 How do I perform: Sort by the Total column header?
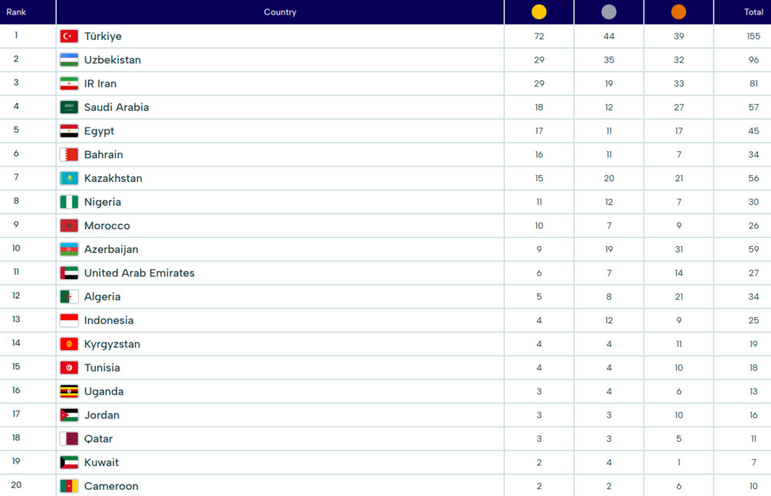(753, 12)
